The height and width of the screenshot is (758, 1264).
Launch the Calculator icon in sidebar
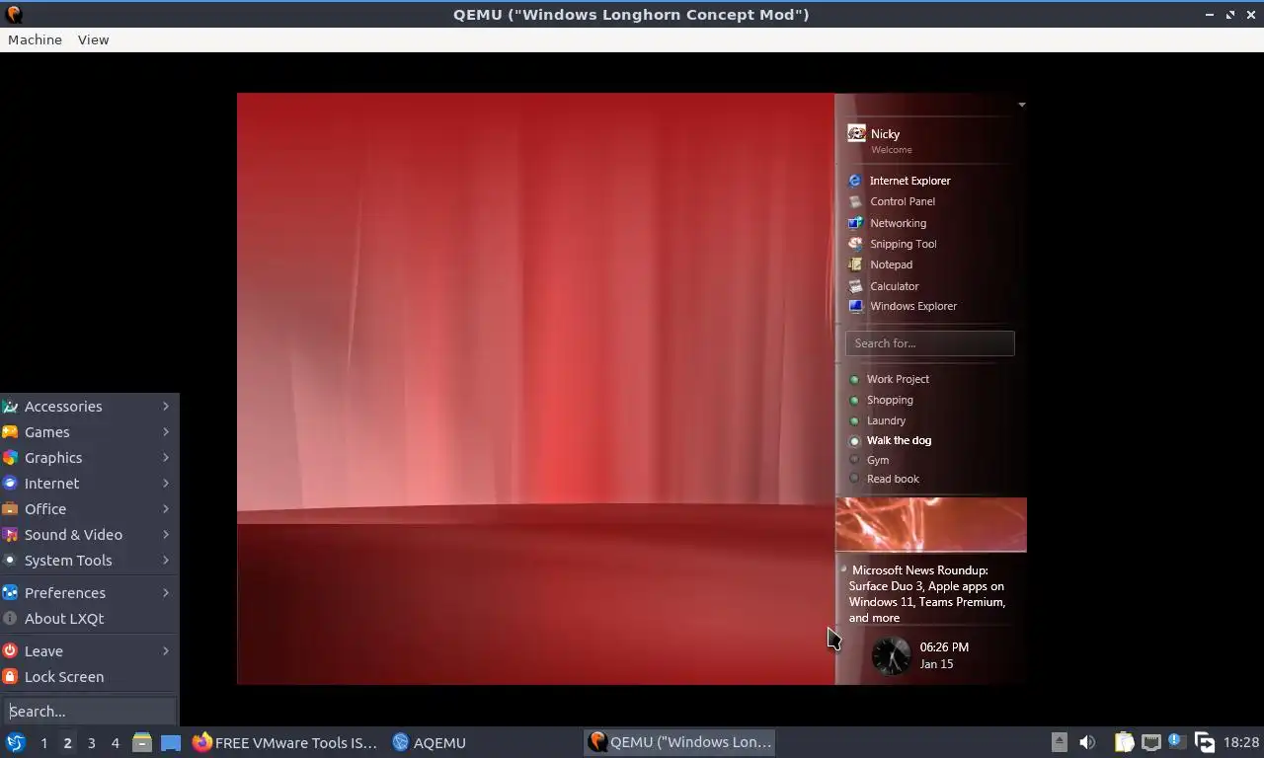tap(855, 286)
